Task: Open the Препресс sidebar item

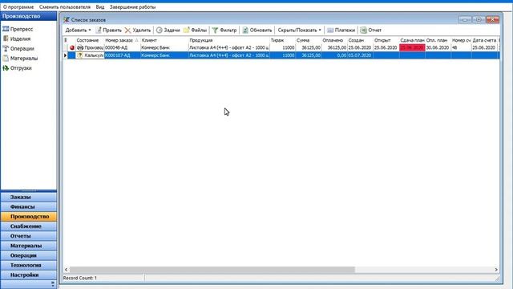Action: (x=18, y=29)
